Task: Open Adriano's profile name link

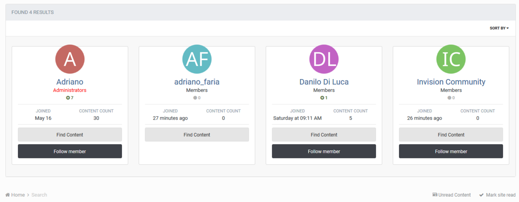Action: pos(70,82)
